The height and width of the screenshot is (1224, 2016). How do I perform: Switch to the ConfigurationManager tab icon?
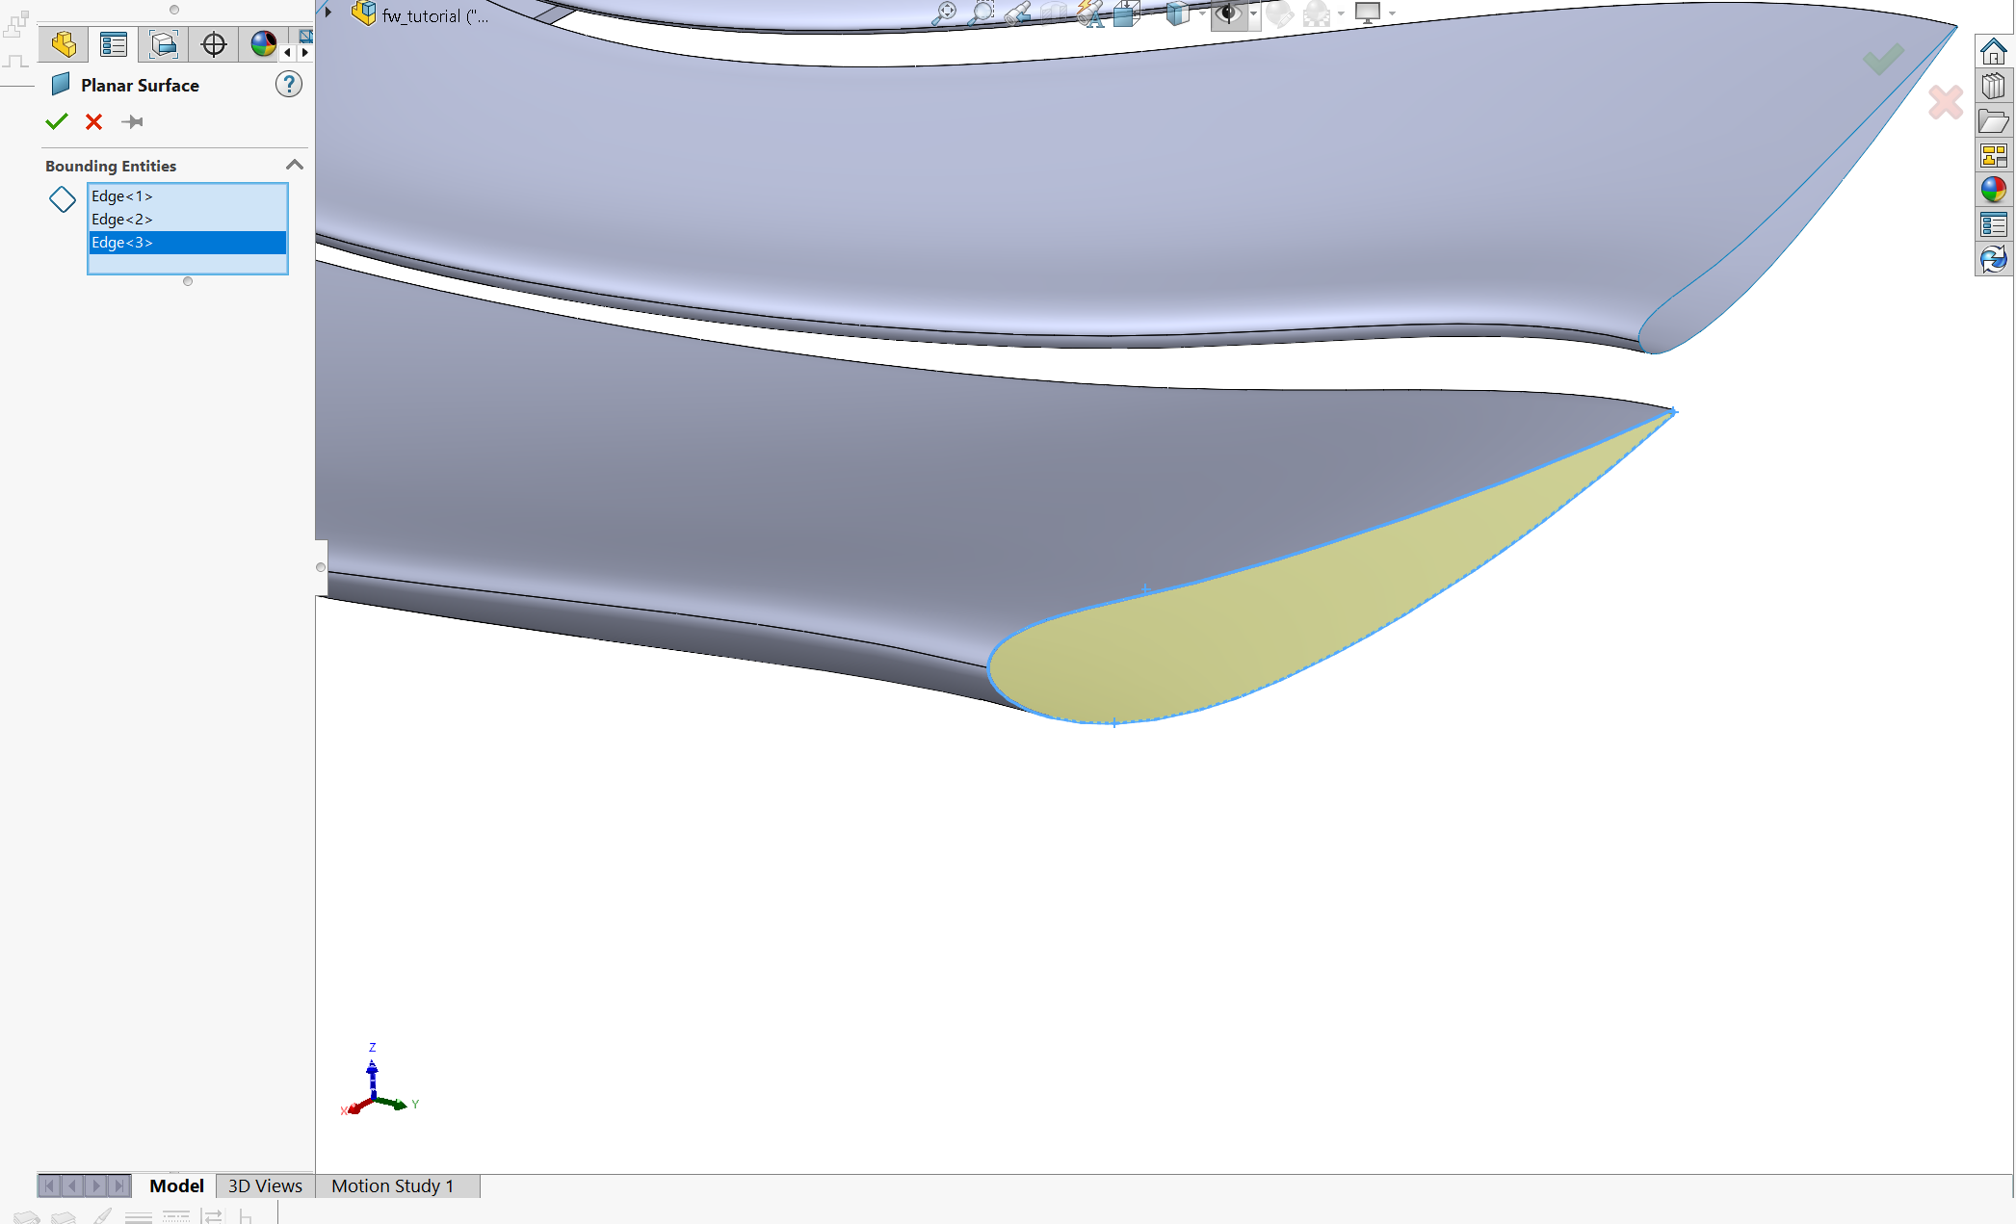164,44
